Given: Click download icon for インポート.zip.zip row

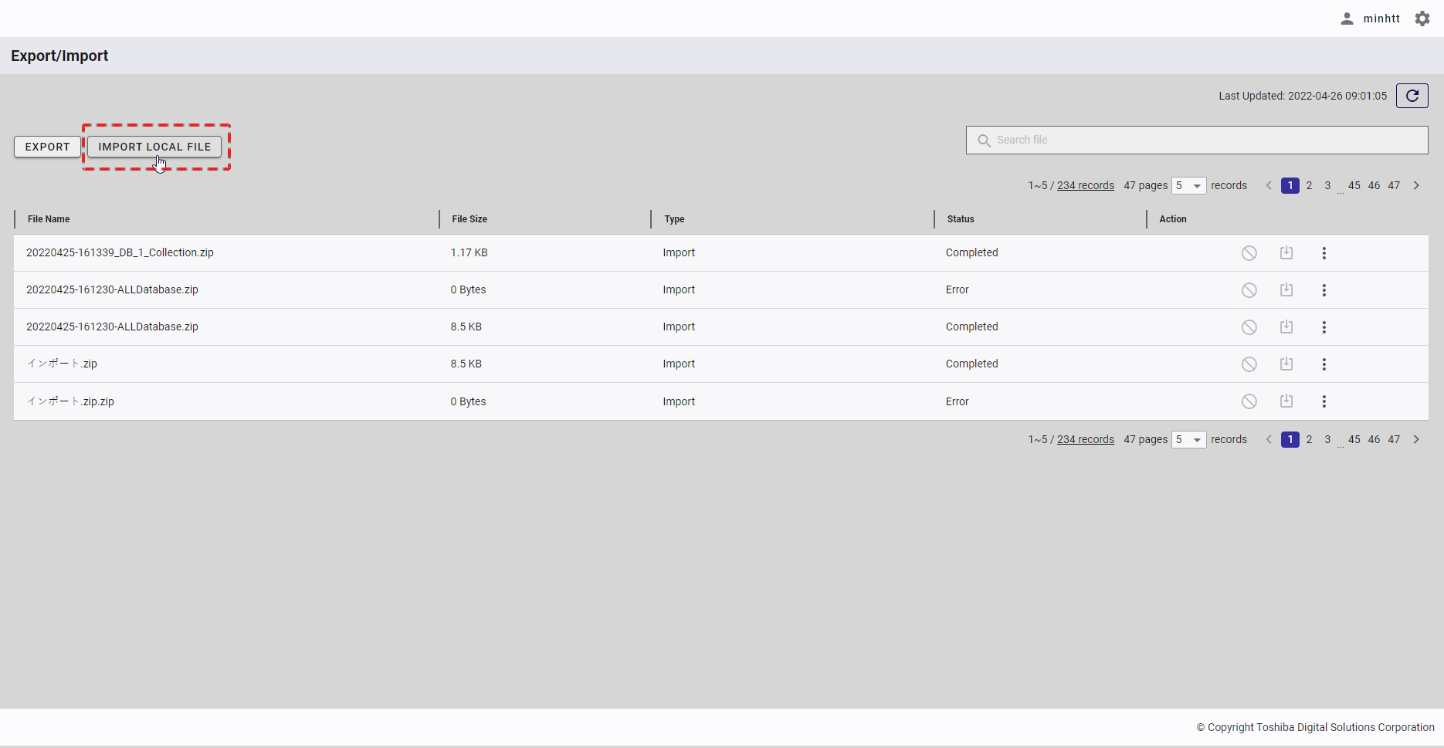Looking at the screenshot, I should tap(1286, 401).
